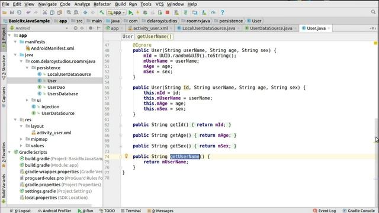Open the Logcat tool window
This screenshot has width=379, height=213.
20,211
